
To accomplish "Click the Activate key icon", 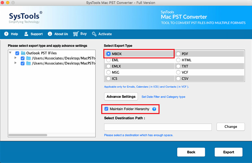I will tap(94, 34).
